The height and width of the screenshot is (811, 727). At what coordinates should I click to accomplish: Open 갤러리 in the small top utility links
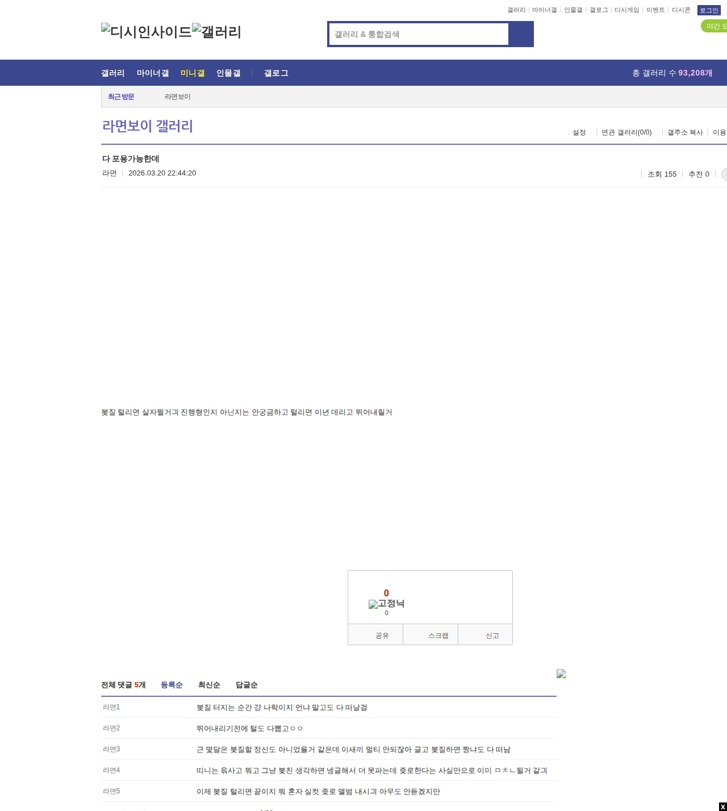pyautogui.click(x=516, y=10)
